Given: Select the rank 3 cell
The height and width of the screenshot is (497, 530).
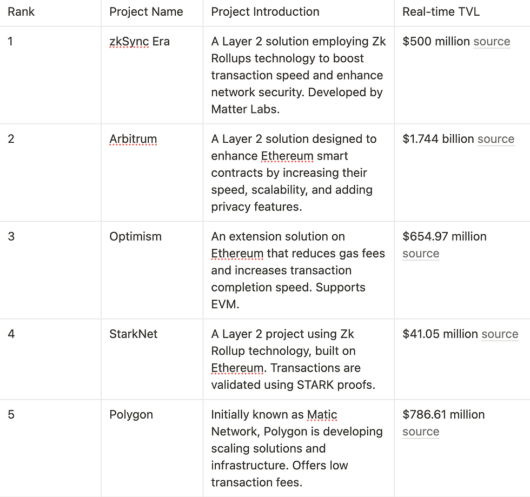Looking at the screenshot, I should [x=51, y=270].
